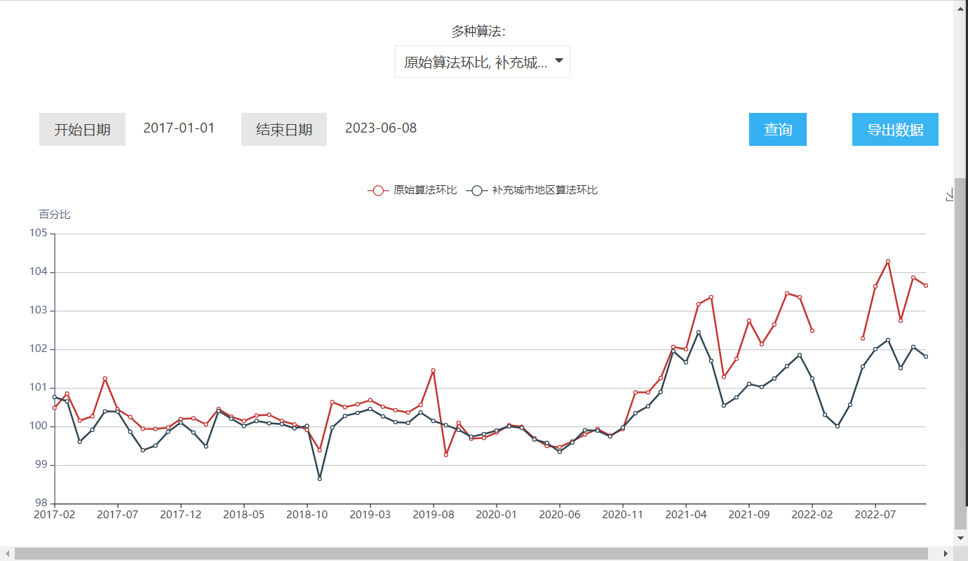Click the horizontal scrollbar thumb

click(x=471, y=554)
